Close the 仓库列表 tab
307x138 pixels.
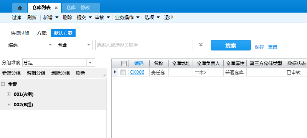[x=56, y=8]
